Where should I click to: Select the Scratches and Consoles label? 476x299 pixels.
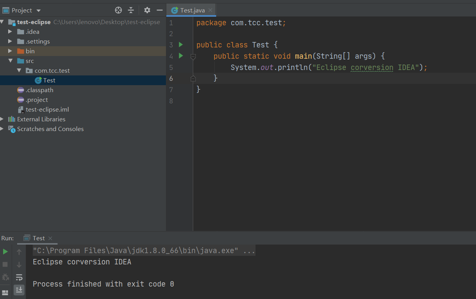point(50,129)
